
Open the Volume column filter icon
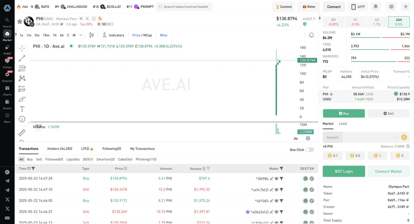pyautogui.click(x=208, y=169)
